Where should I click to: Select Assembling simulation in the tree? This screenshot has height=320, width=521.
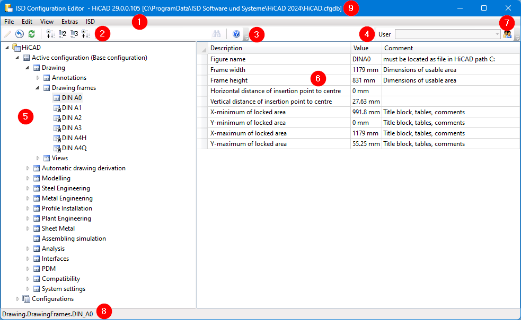[x=74, y=239]
